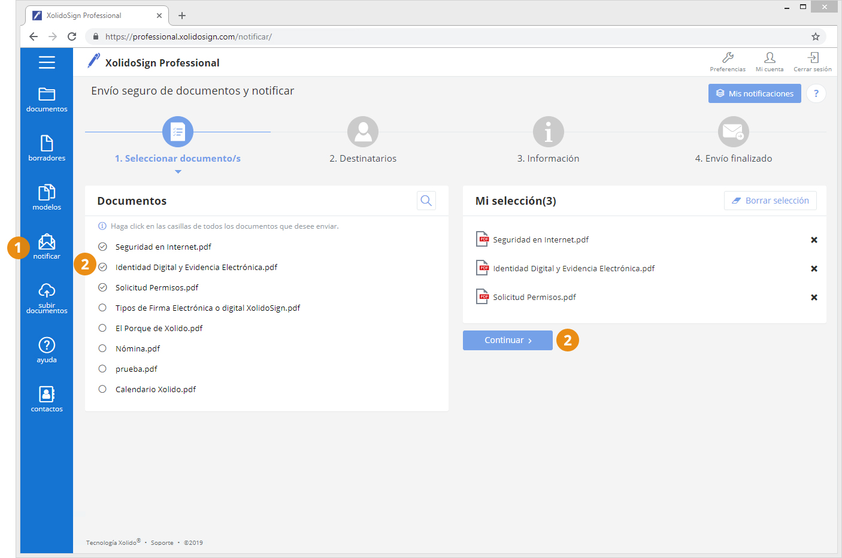Click Borrar selección button
The image size is (842, 558).
click(x=770, y=201)
